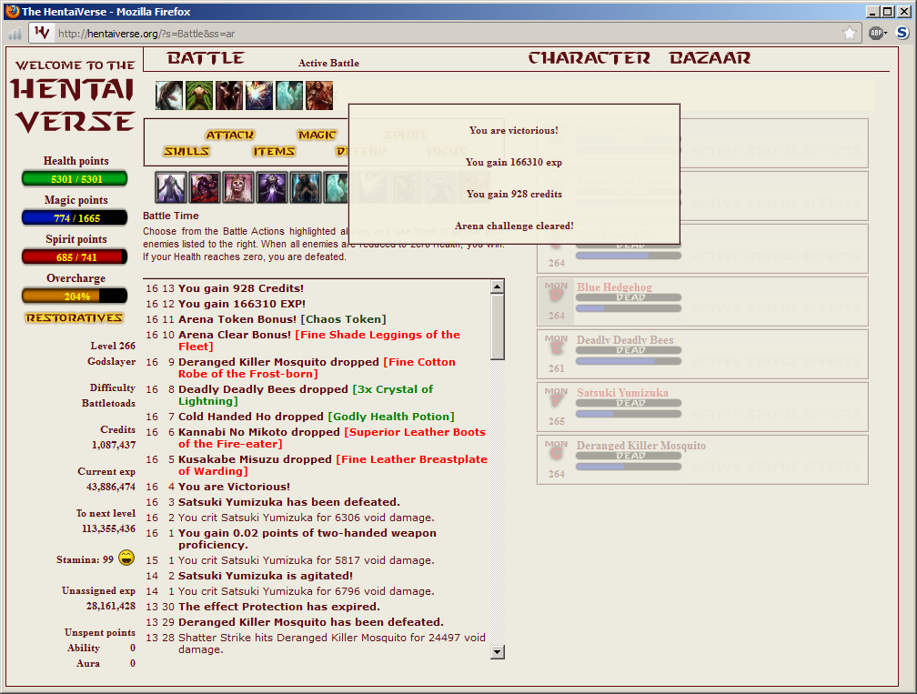
Task: Click '[Superior Leather Boots of the Fire-eater]' log entry
Action: (332, 438)
